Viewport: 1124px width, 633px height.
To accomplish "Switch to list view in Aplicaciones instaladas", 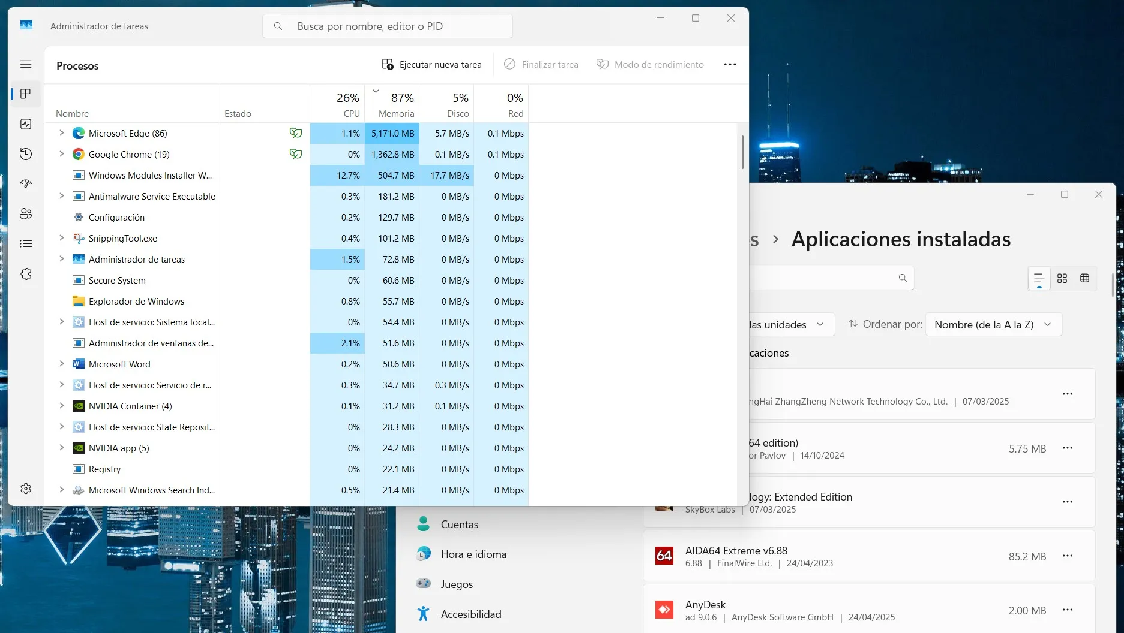I will (x=1039, y=278).
